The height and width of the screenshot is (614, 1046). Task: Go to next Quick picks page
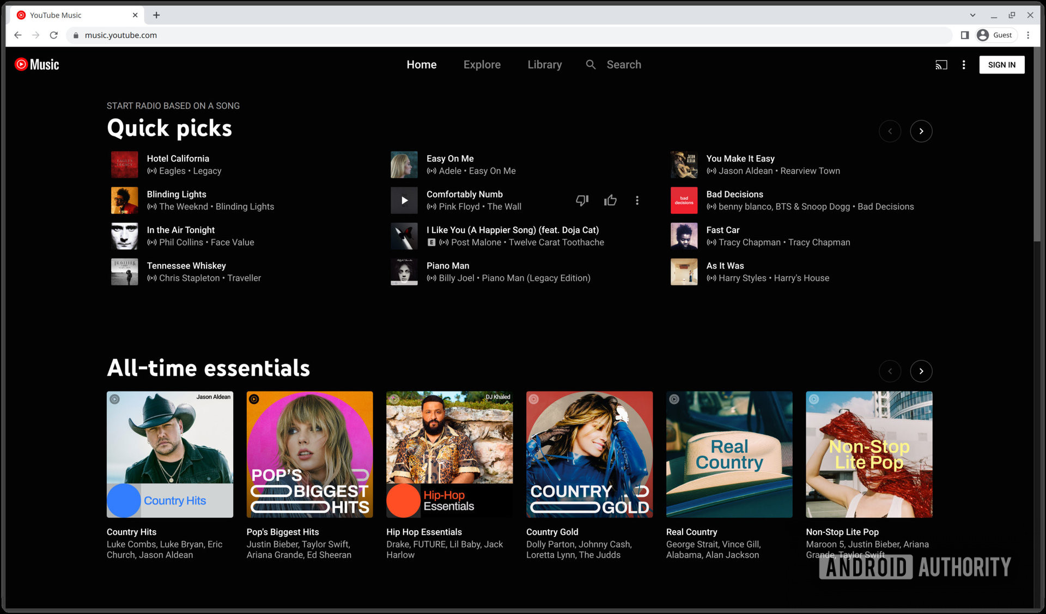pyautogui.click(x=921, y=131)
